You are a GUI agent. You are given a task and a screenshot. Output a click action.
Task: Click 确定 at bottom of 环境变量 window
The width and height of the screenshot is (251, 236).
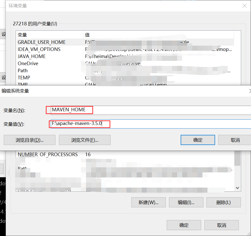click(184, 225)
